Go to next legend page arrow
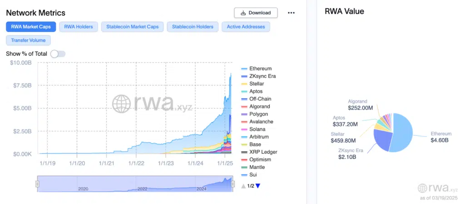This screenshot has width=465, height=204. (x=258, y=186)
